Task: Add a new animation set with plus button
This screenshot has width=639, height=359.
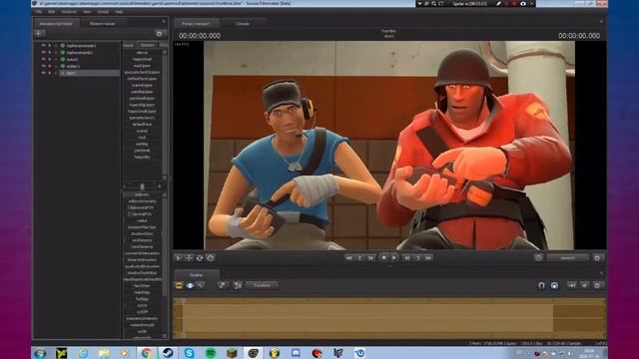Action: click(x=39, y=33)
